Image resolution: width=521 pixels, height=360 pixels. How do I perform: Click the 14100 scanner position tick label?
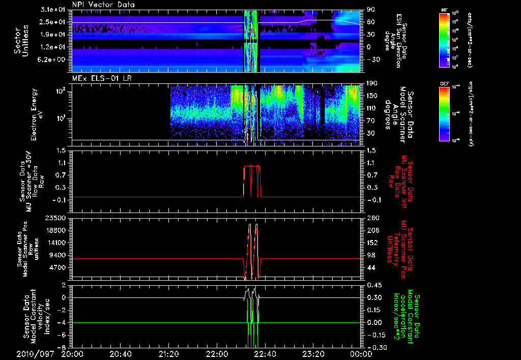point(55,243)
